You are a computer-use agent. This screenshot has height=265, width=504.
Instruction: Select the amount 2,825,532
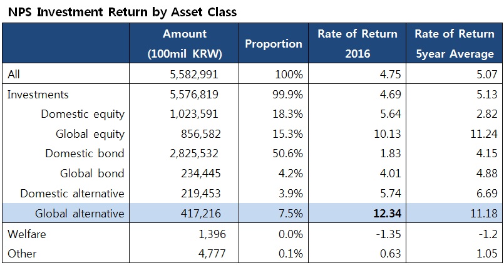tap(194, 153)
